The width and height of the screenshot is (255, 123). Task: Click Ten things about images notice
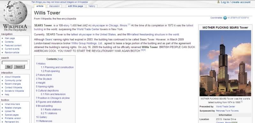(x=60, y=2)
